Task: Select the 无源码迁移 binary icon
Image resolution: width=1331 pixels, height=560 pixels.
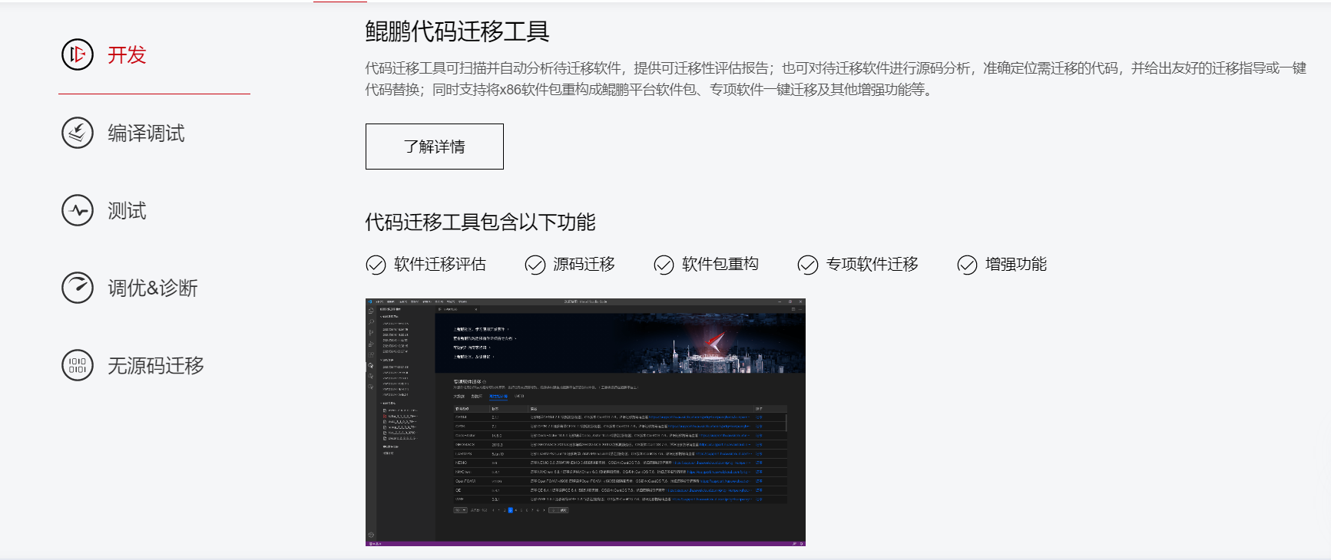Action: pyautogui.click(x=78, y=365)
